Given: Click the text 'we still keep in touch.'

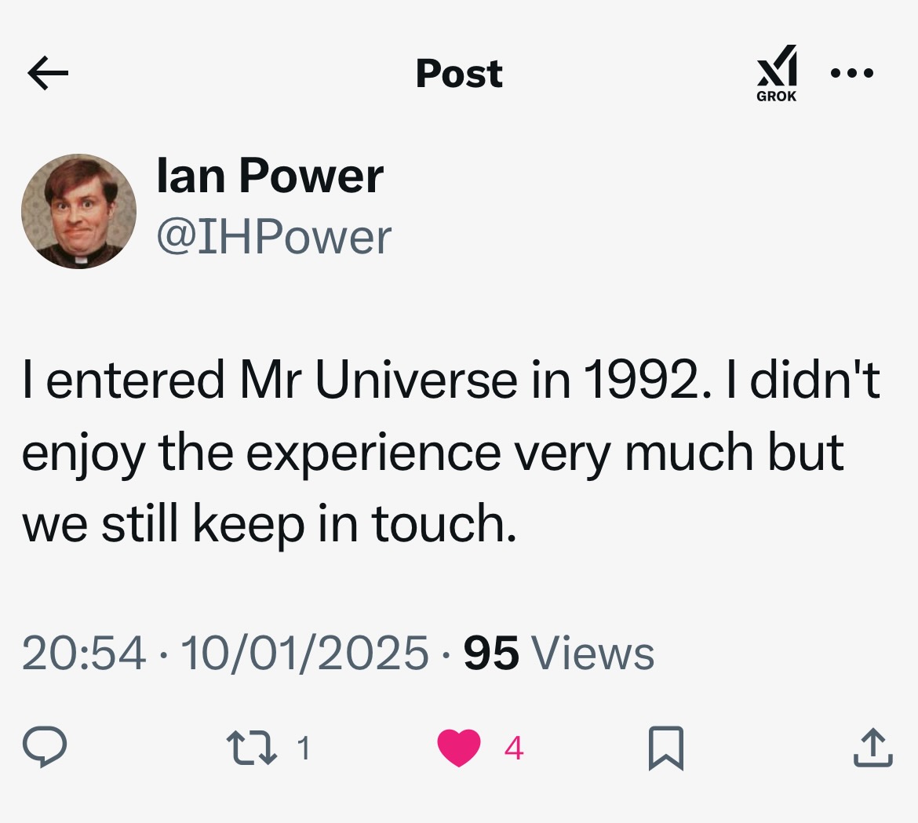Looking at the screenshot, I should tap(269, 524).
